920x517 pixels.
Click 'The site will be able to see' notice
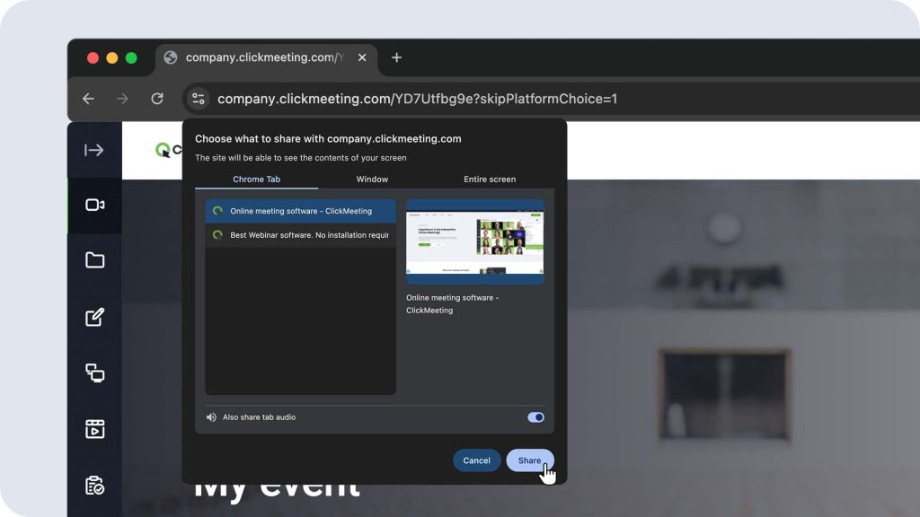pyautogui.click(x=300, y=158)
